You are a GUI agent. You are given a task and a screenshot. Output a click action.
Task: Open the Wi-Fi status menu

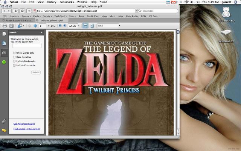[x=187, y=2]
